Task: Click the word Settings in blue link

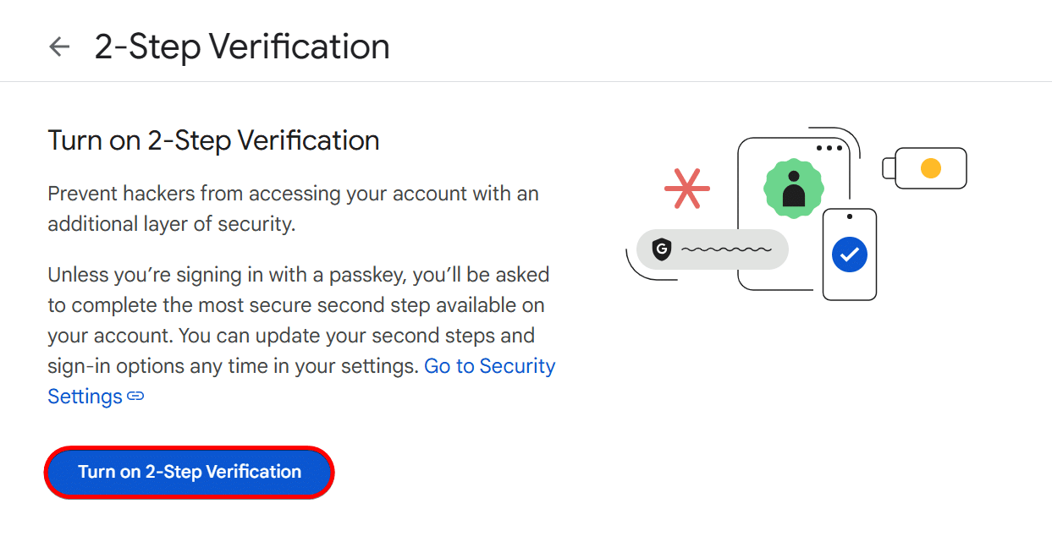Action: click(85, 397)
